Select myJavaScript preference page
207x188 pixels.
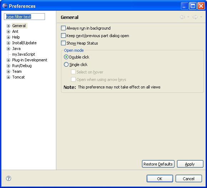pyautogui.click(x=24, y=54)
